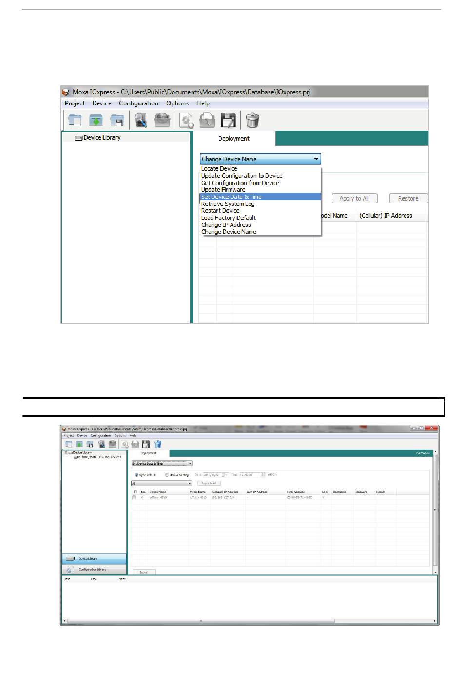Click the MAC Address column header
This screenshot has width=463, height=677.
pos(296,492)
